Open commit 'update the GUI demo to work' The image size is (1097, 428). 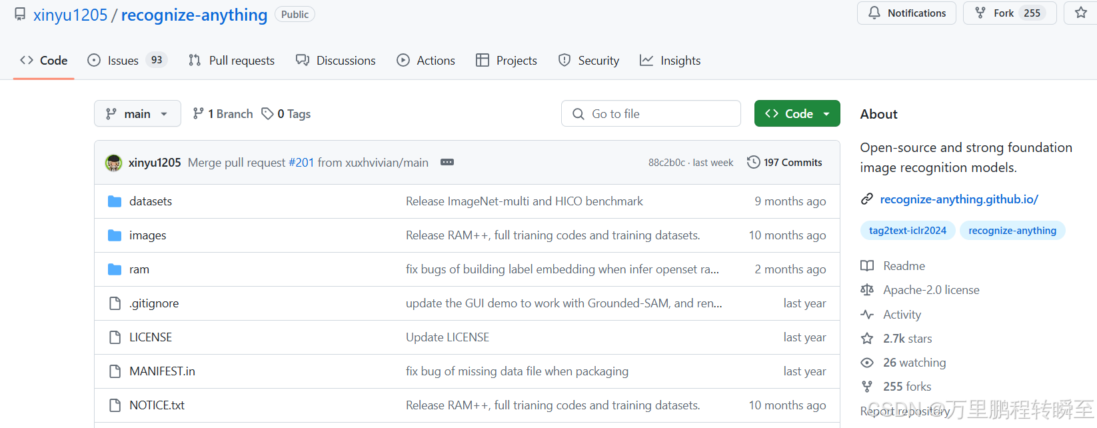(564, 303)
